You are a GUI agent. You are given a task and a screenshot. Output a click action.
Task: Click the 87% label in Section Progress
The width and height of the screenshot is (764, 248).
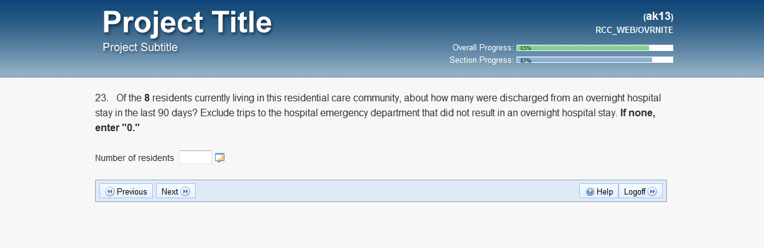tap(526, 60)
